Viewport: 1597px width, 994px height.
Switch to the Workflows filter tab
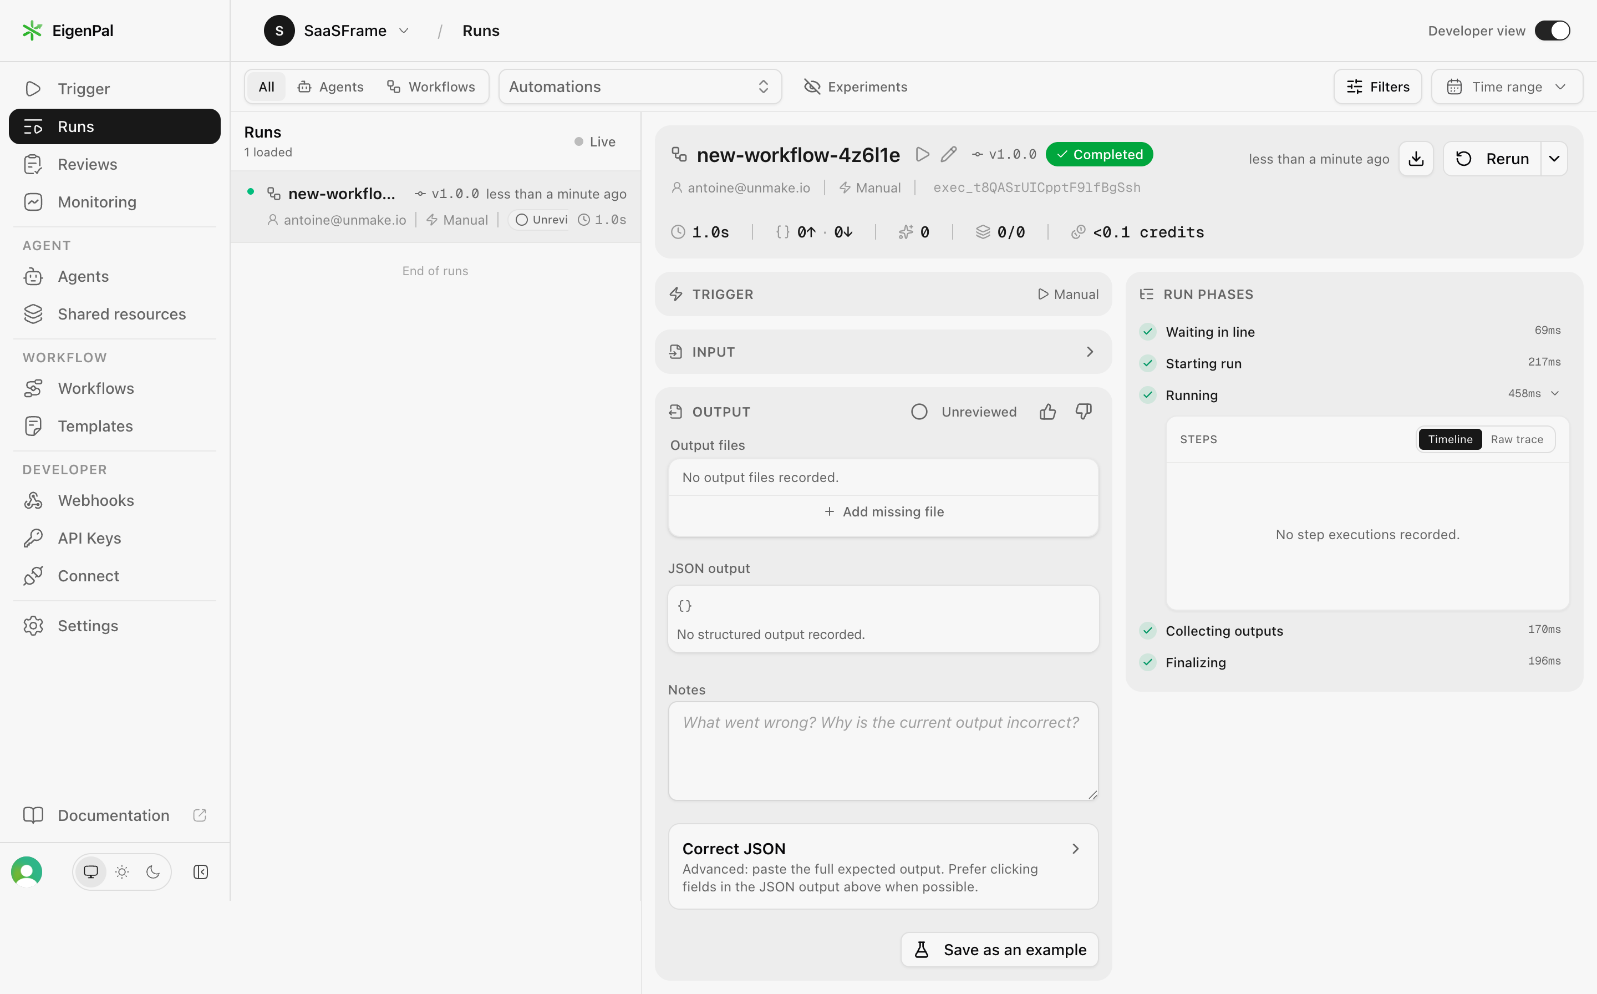click(431, 87)
